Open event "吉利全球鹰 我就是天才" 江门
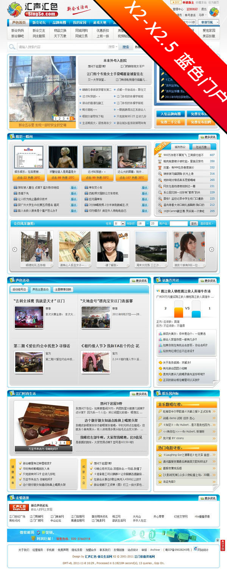227x569 pixels. pos(39,301)
